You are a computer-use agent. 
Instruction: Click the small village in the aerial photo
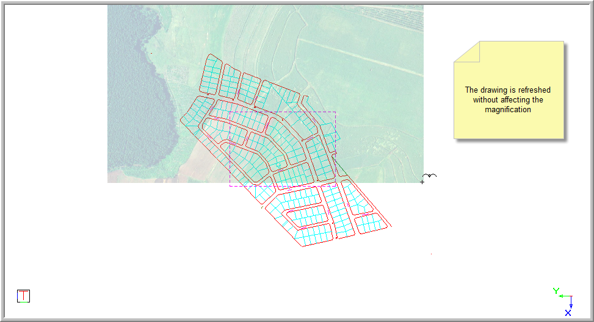click(382, 146)
